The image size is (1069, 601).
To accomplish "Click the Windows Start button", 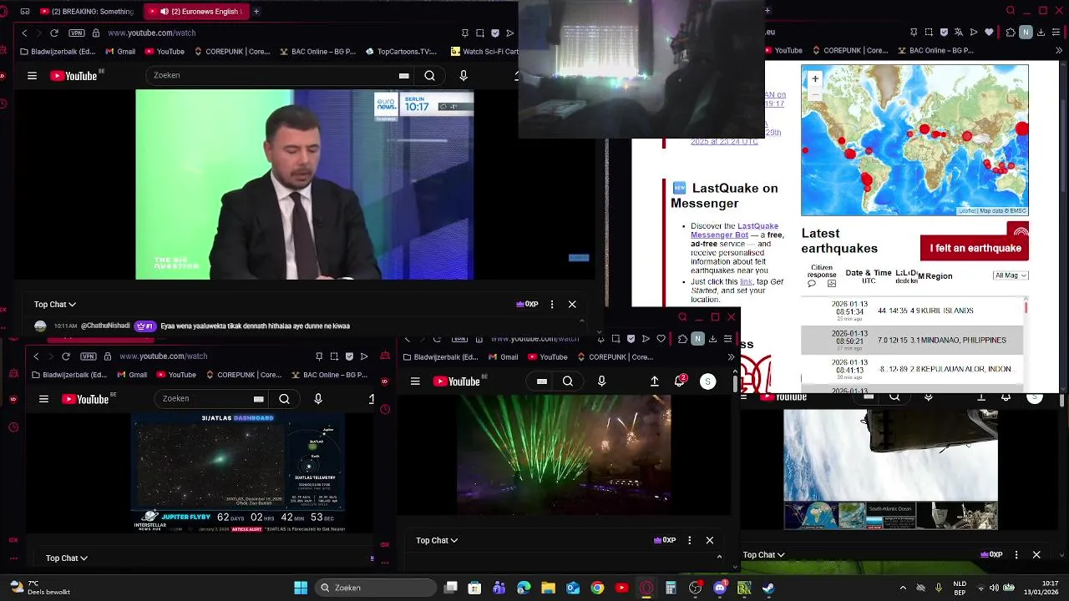I will [301, 588].
